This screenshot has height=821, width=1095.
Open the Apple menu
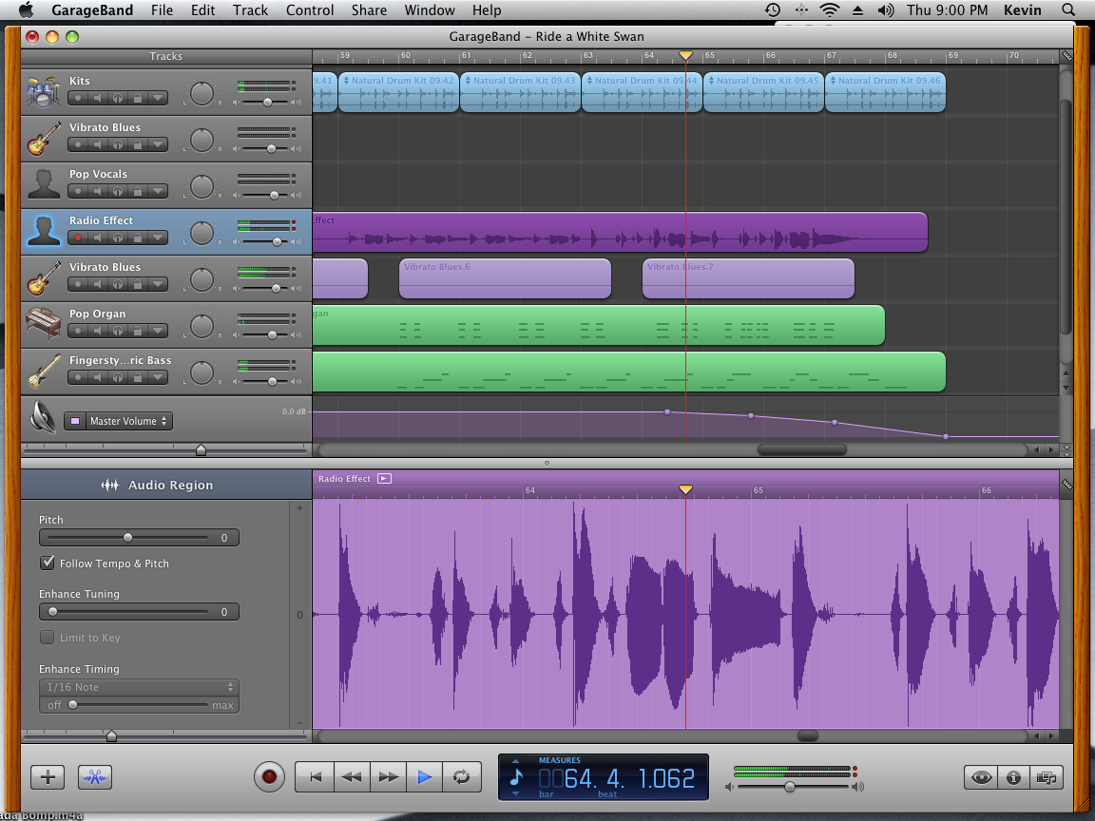[x=26, y=10]
